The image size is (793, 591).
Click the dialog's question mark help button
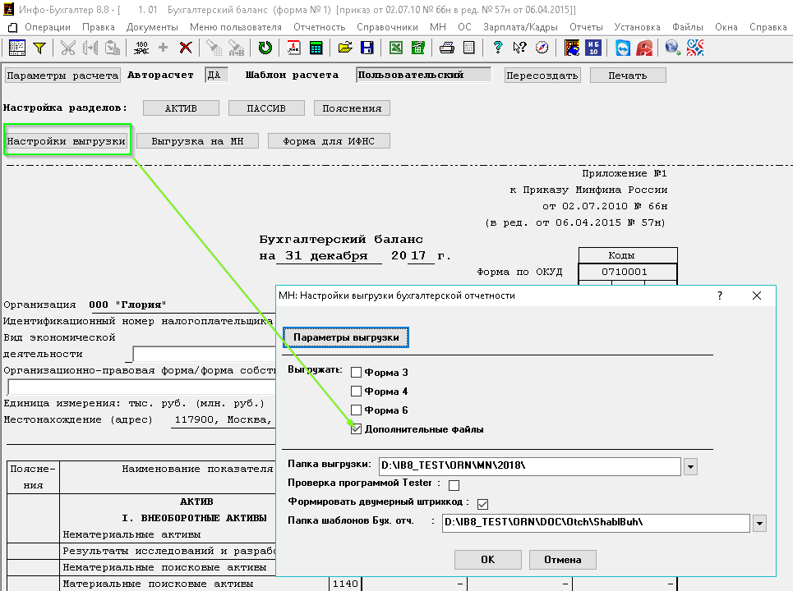(x=720, y=295)
